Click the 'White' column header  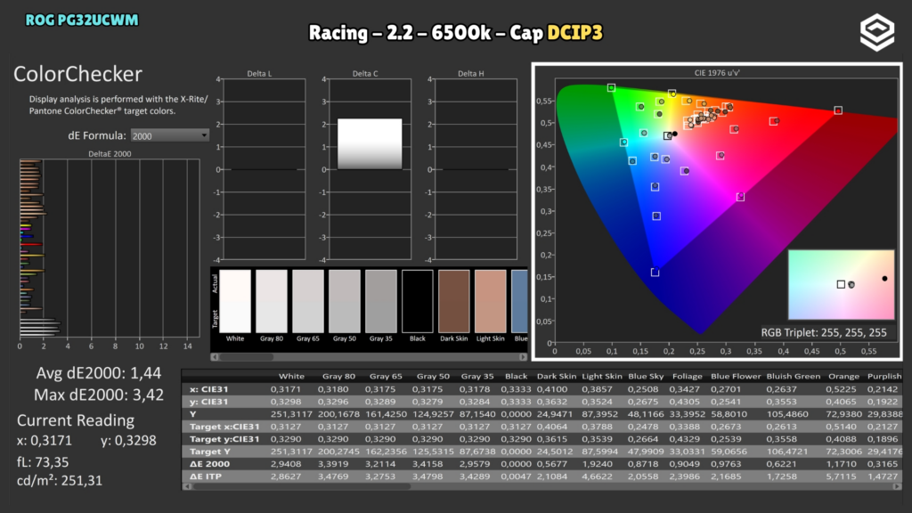(291, 377)
